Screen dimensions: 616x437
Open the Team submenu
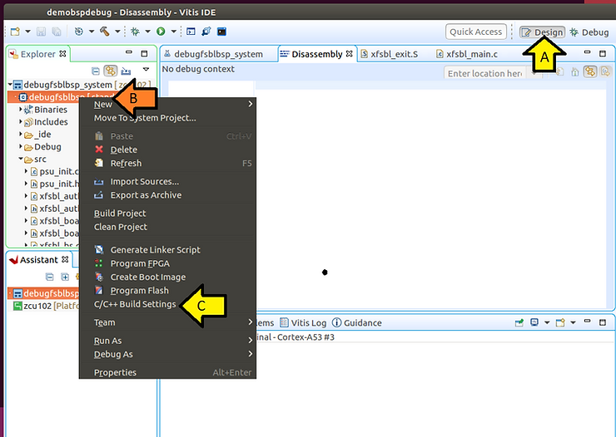tap(168, 322)
